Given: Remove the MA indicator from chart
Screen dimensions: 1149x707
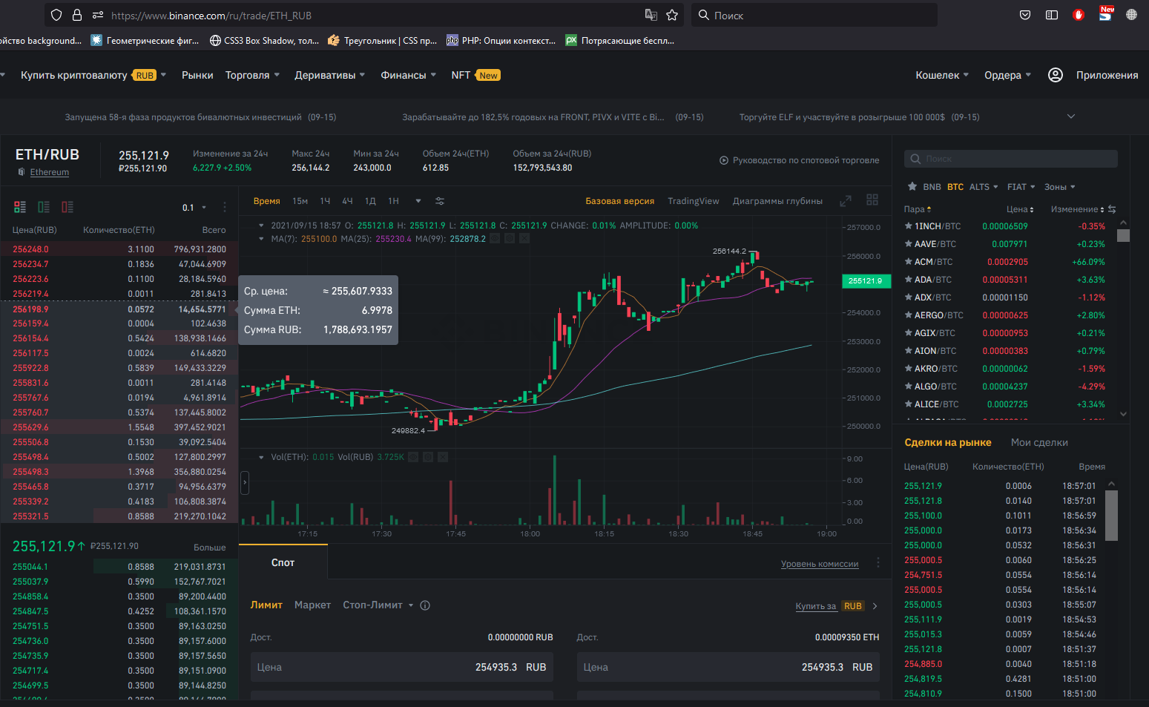Looking at the screenshot, I should (524, 239).
